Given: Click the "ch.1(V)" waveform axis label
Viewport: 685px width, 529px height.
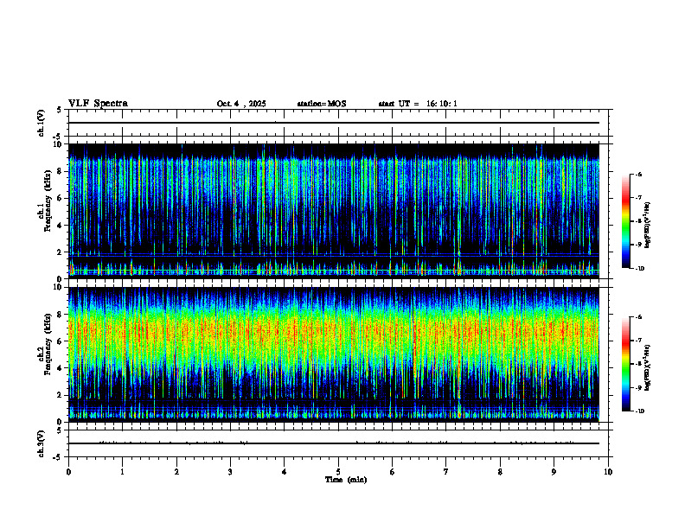Looking at the screenshot, I should [x=42, y=123].
